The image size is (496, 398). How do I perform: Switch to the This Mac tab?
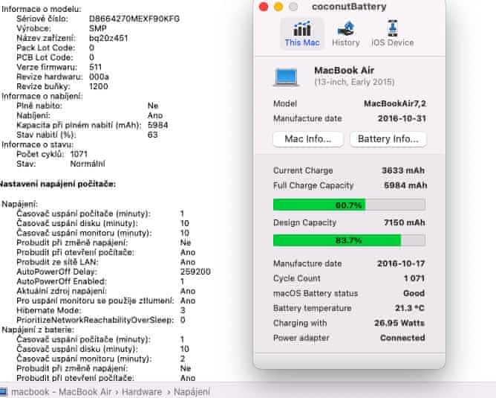click(x=302, y=33)
